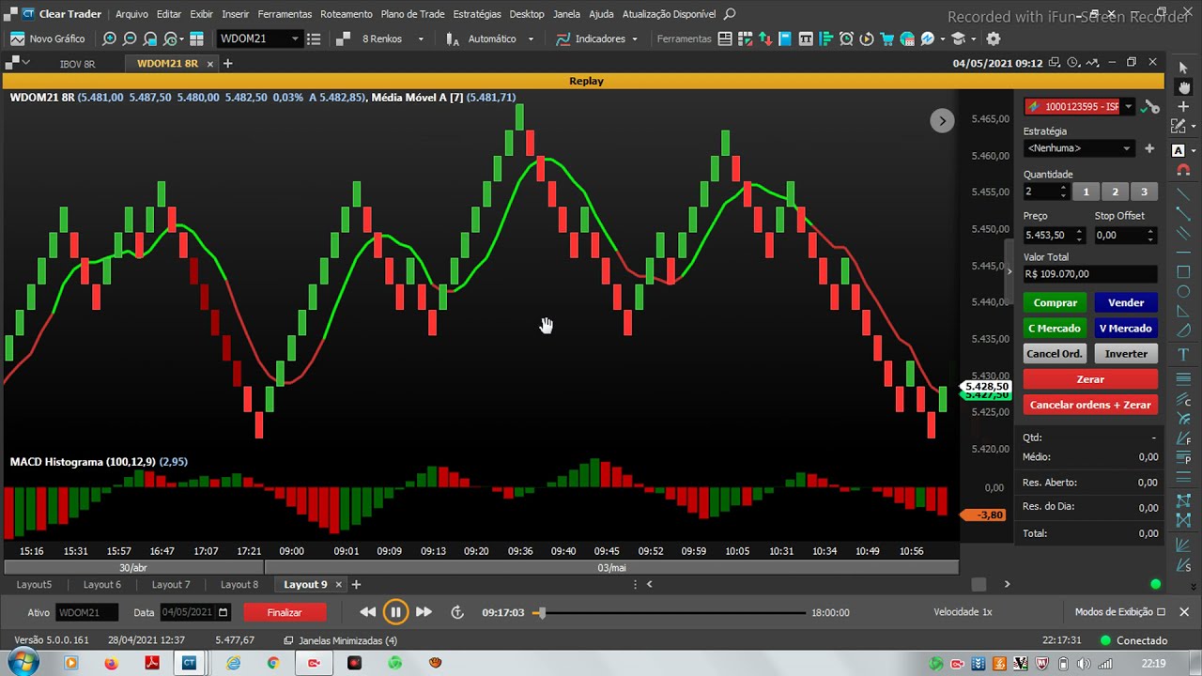Click the green Comprar button
1202x676 pixels.
pyautogui.click(x=1056, y=302)
